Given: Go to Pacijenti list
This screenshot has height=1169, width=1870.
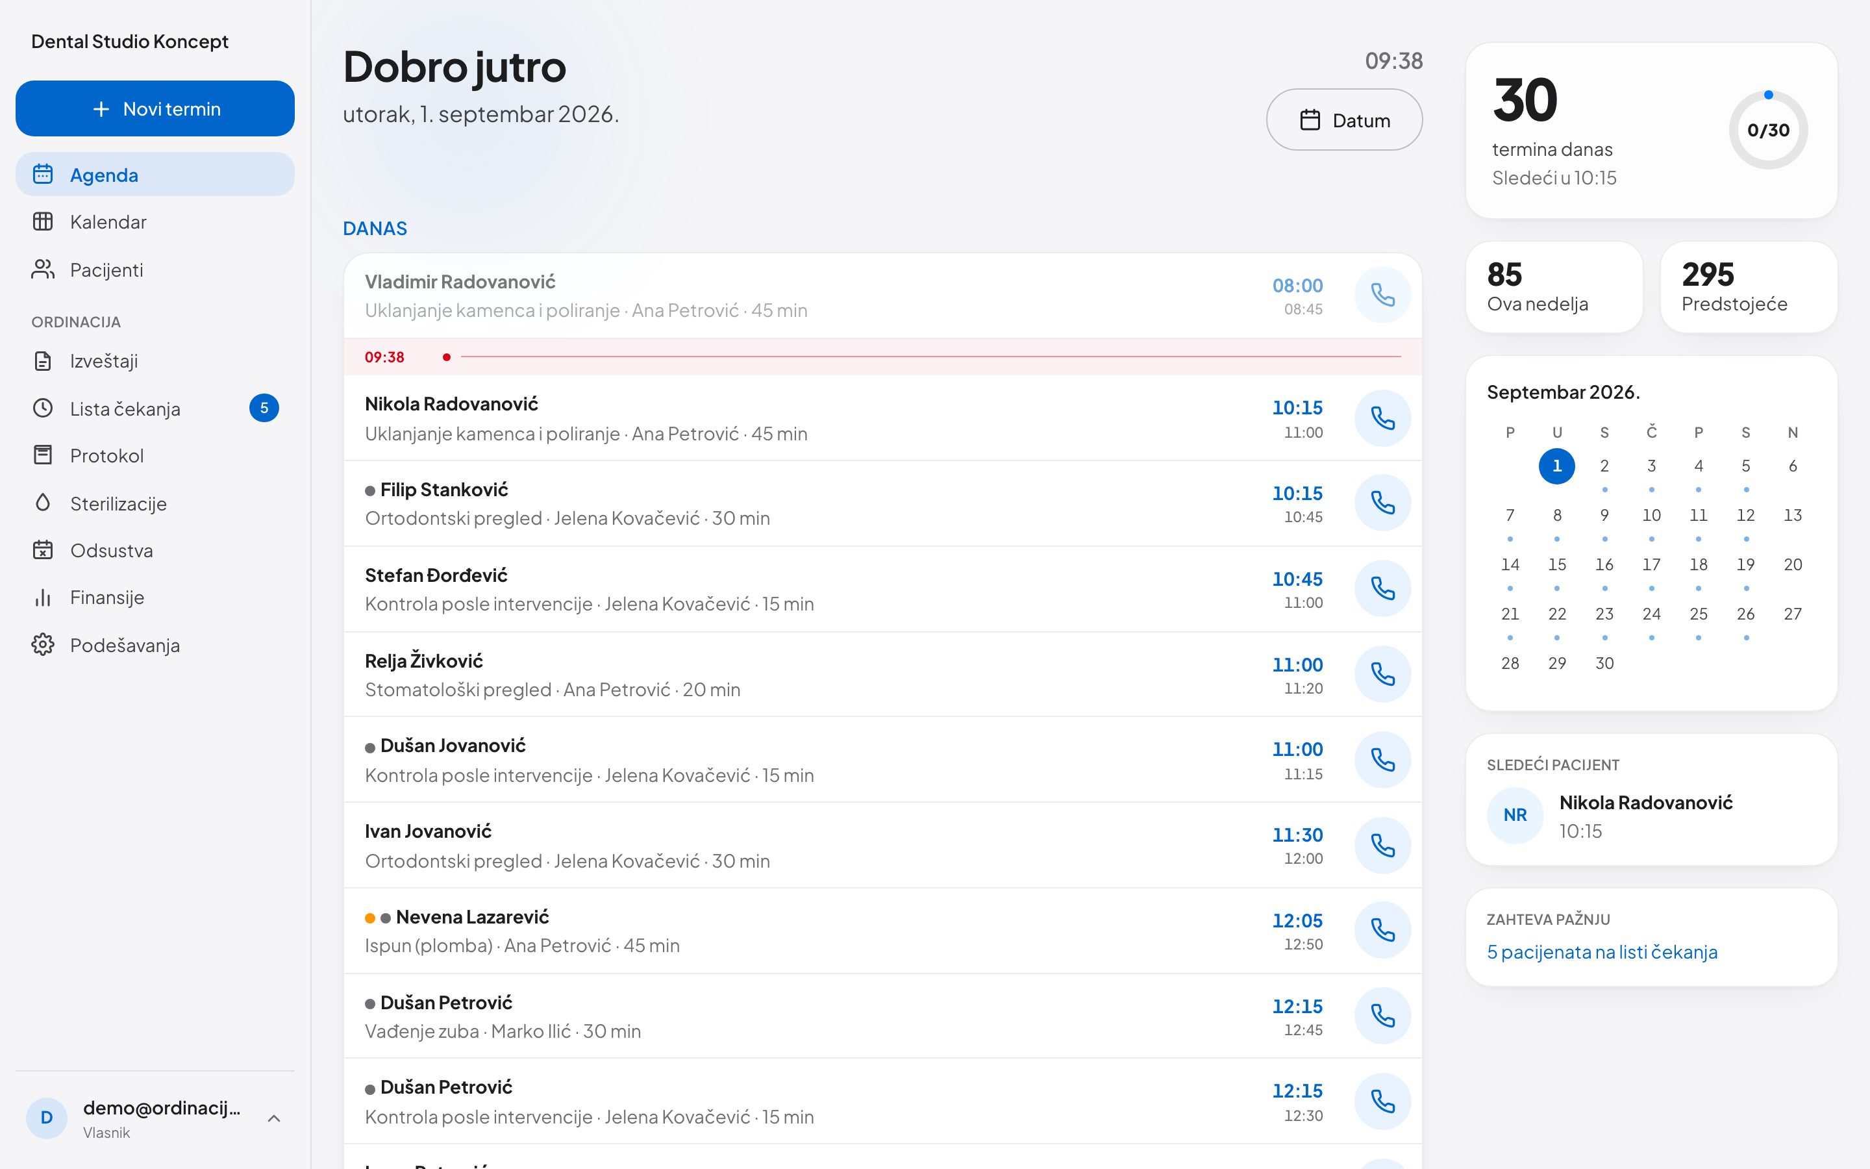Looking at the screenshot, I should point(155,270).
